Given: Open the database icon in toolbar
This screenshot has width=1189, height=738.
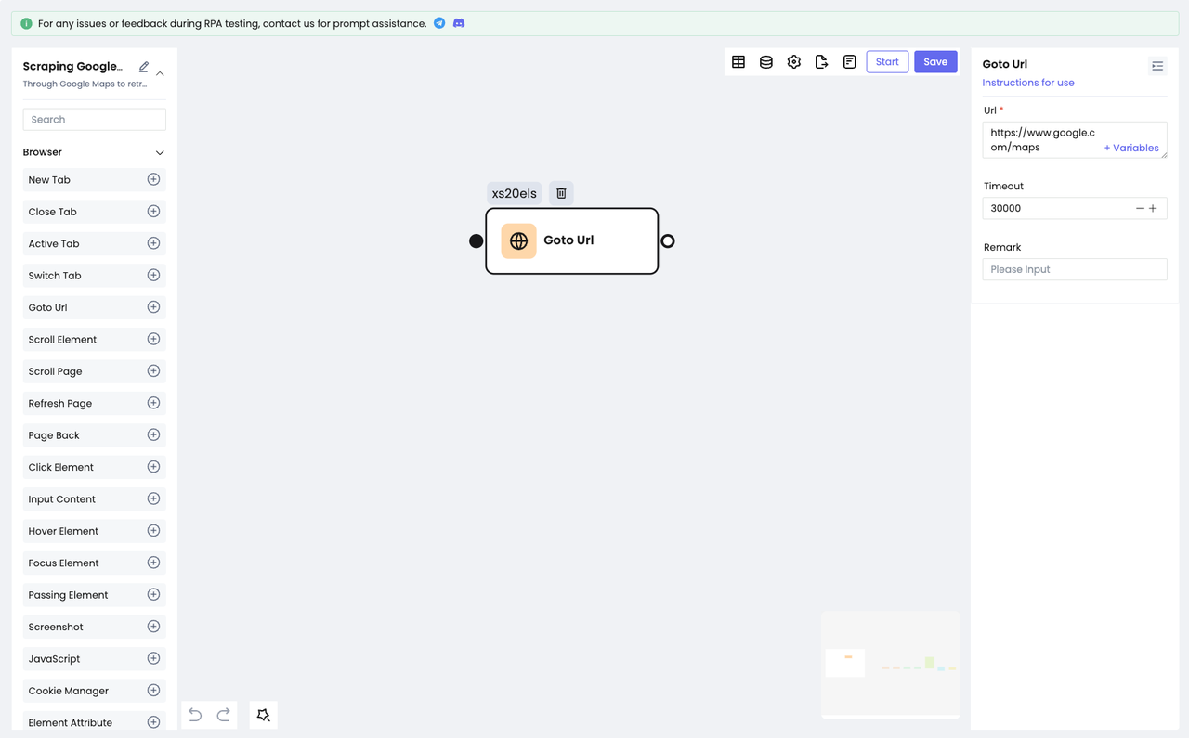Looking at the screenshot, I should click(x=766, y=62).
